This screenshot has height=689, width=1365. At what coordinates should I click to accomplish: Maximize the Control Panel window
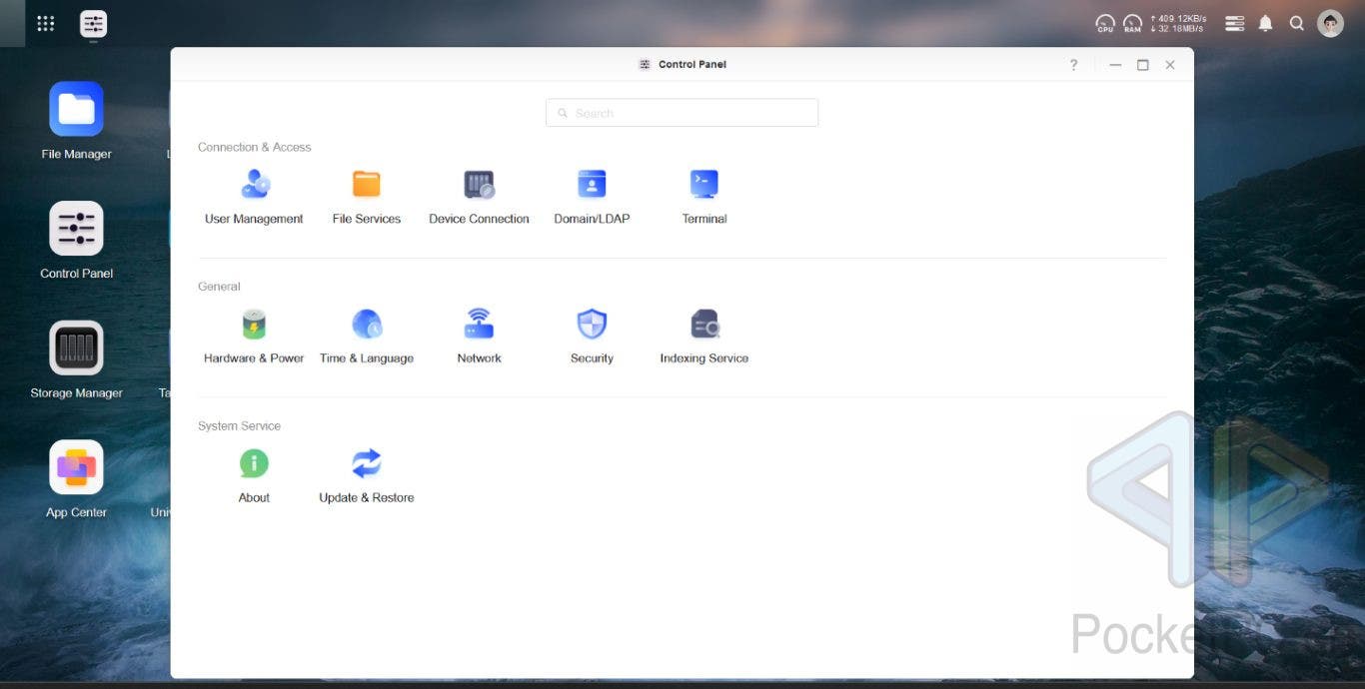pyautogui.click(x=1142, y=65)
